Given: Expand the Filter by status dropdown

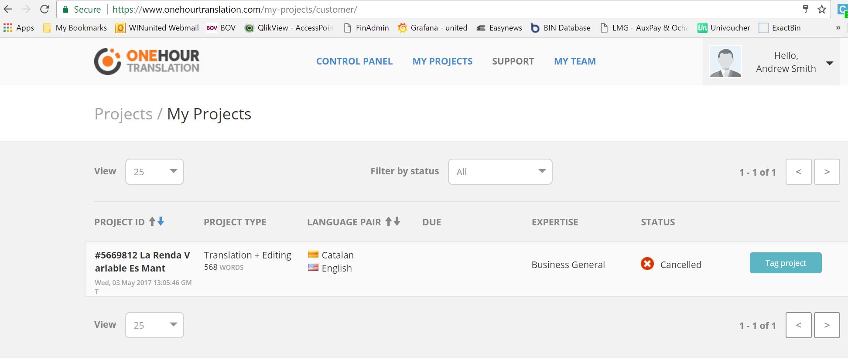Looking at the screenshot, I should coord(500,172).
